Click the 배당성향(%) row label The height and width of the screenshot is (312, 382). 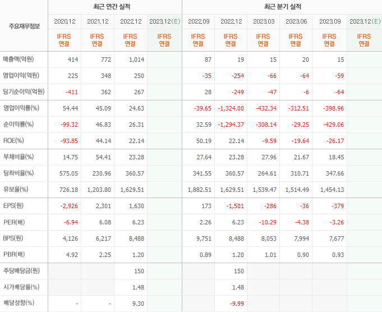click(19, 303)
